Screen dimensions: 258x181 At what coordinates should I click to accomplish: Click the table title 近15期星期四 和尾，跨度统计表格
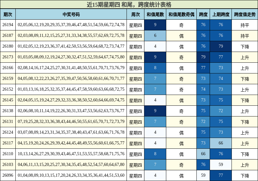(x=129, y=4)
